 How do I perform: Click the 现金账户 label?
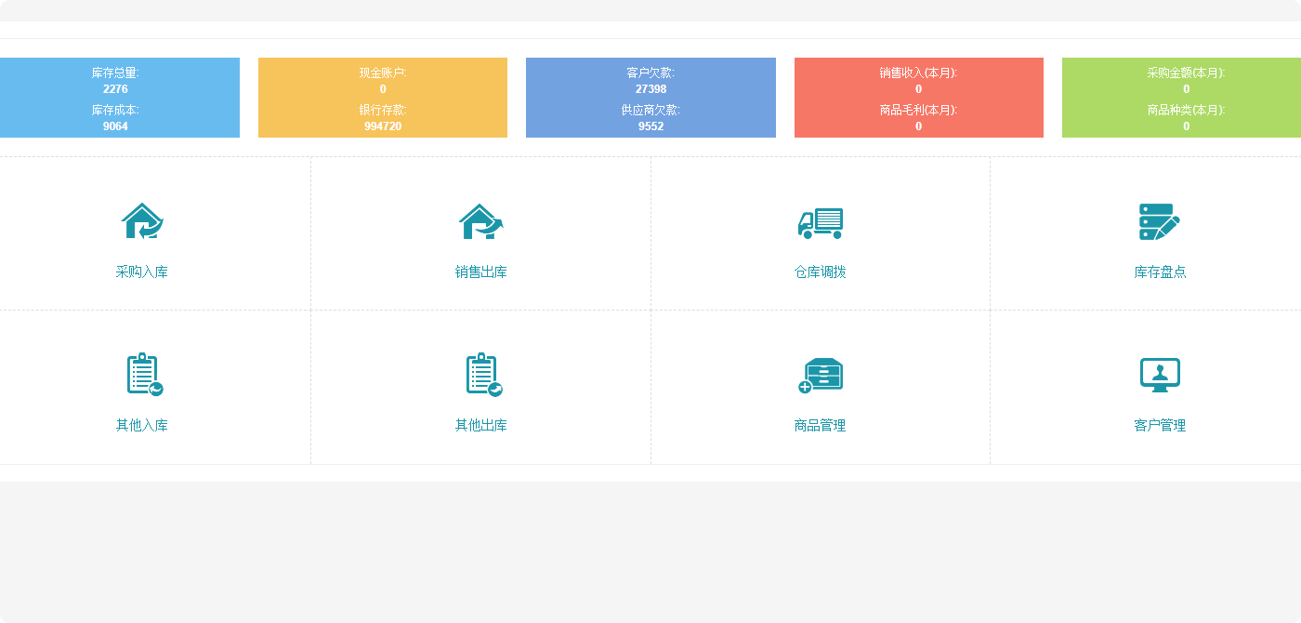pyautogui.click(x=383, y=73)
